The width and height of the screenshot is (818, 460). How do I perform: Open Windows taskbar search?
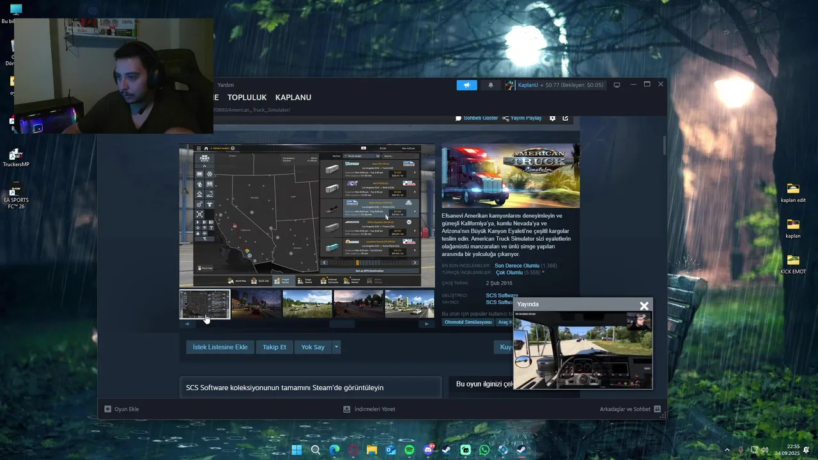[x=316, y=450]
